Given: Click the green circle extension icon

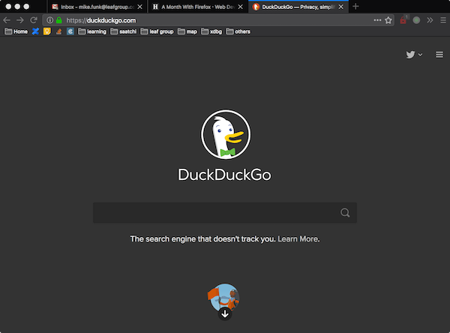Looking at the screenshot, I should point(416,20).
